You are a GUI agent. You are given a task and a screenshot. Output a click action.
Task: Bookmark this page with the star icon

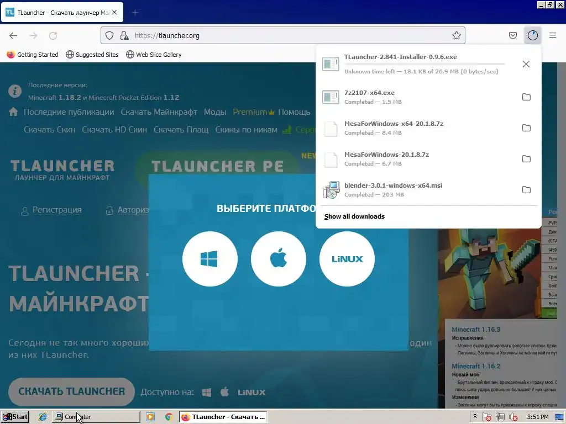coord(456,35)
